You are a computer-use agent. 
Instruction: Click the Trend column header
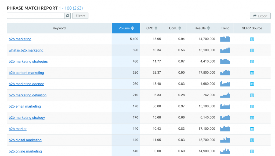point(225,28)
